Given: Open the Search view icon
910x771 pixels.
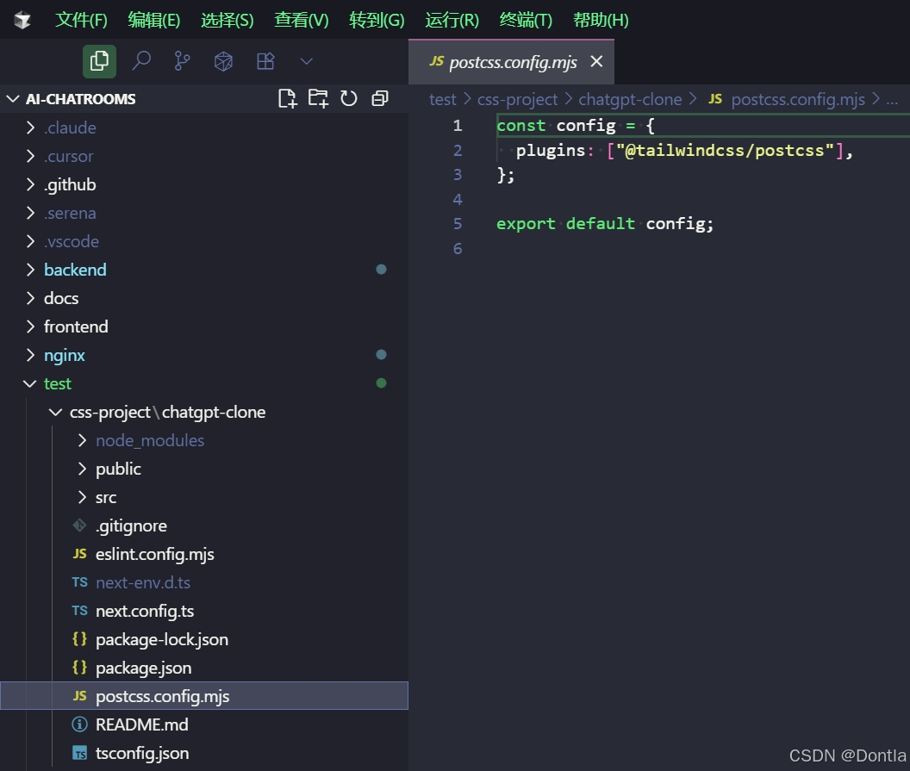Looking at the screenshot, I should [141, 61].
